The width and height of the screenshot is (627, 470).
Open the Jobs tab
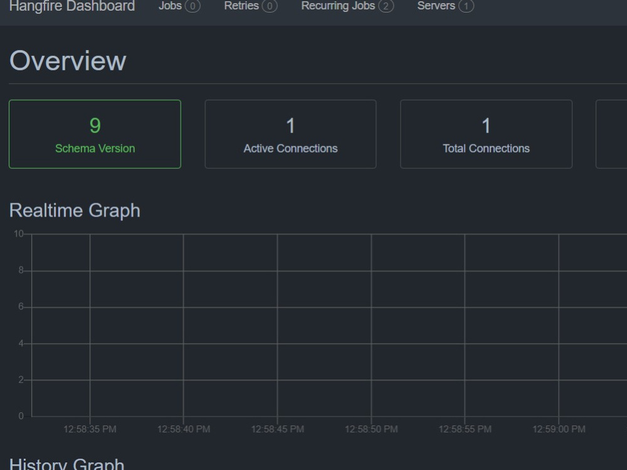point(179,6)
